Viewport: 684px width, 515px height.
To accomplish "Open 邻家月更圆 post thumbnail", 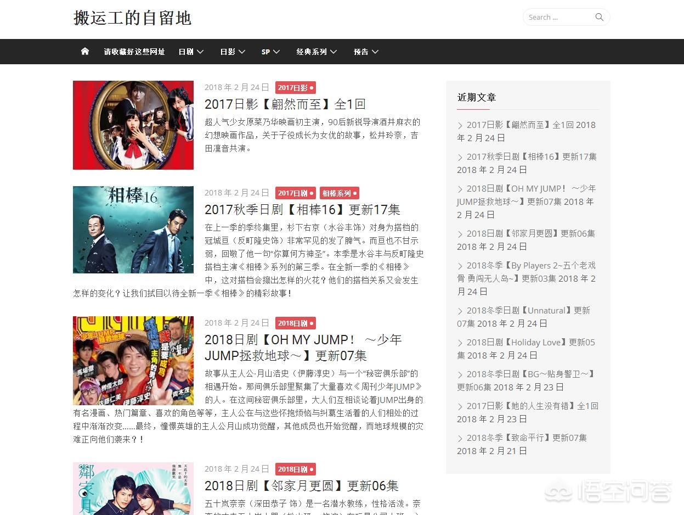I will click(133, 489).
